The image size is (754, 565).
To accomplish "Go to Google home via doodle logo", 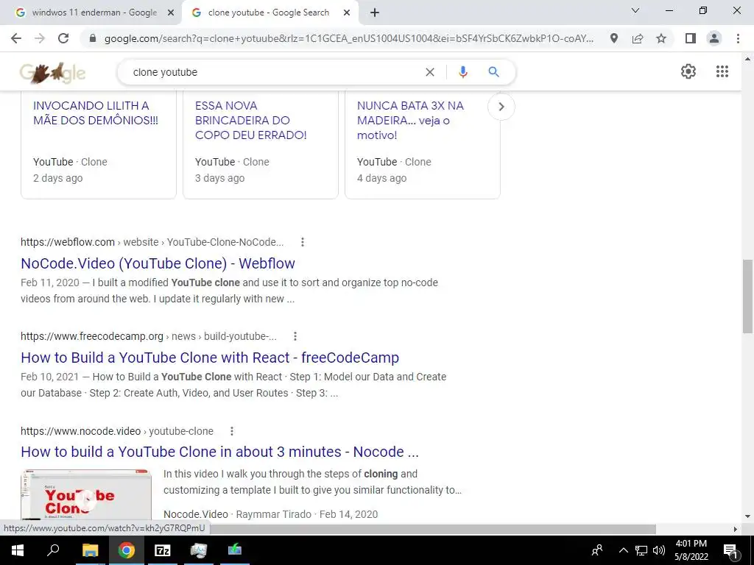I will coord(52,73).
